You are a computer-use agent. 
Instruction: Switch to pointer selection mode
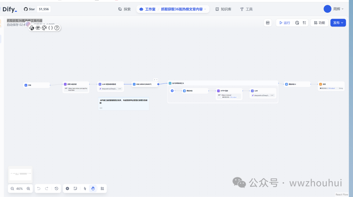pos(85,188)
